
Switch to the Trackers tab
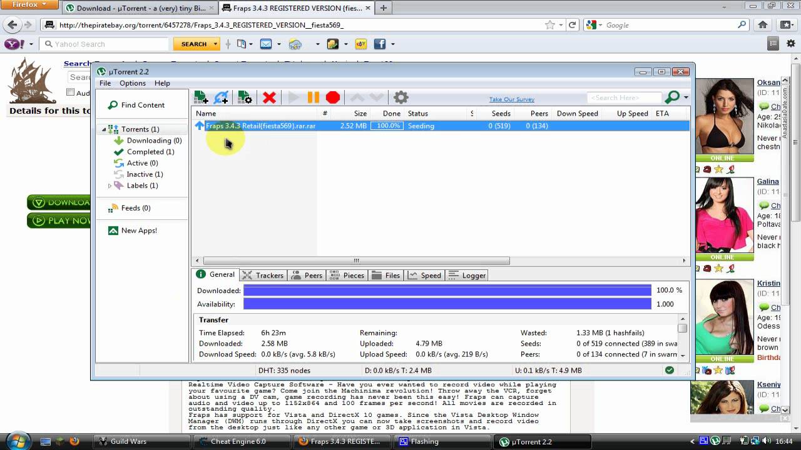click(263, 275)
